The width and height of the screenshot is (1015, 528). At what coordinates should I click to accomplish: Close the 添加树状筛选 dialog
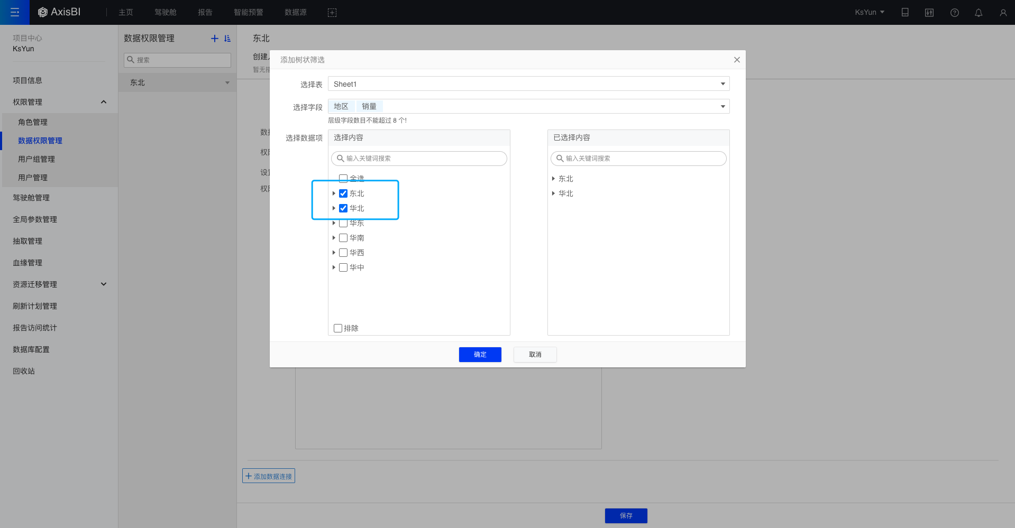[x=736, y=60]
